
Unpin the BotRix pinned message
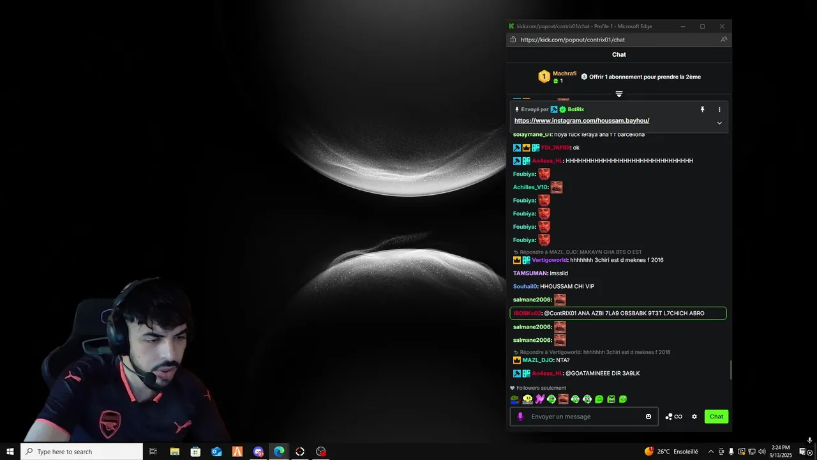point(702,109)
